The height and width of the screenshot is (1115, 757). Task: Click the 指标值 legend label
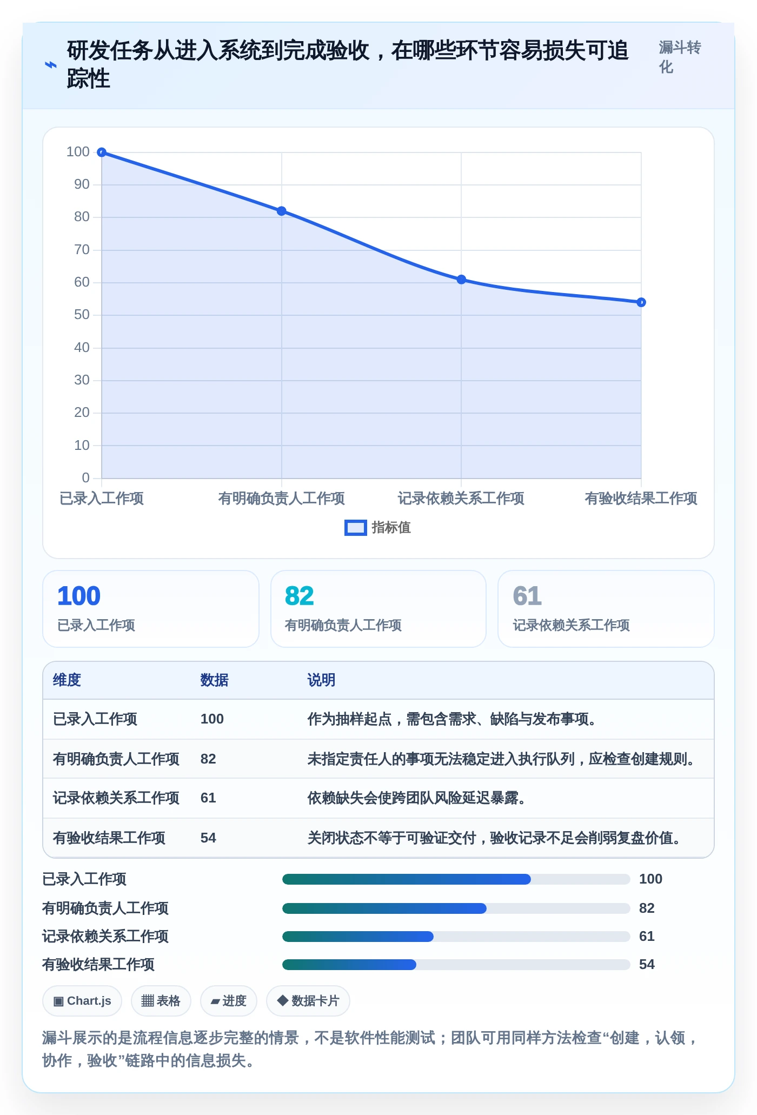pos(391,528)
